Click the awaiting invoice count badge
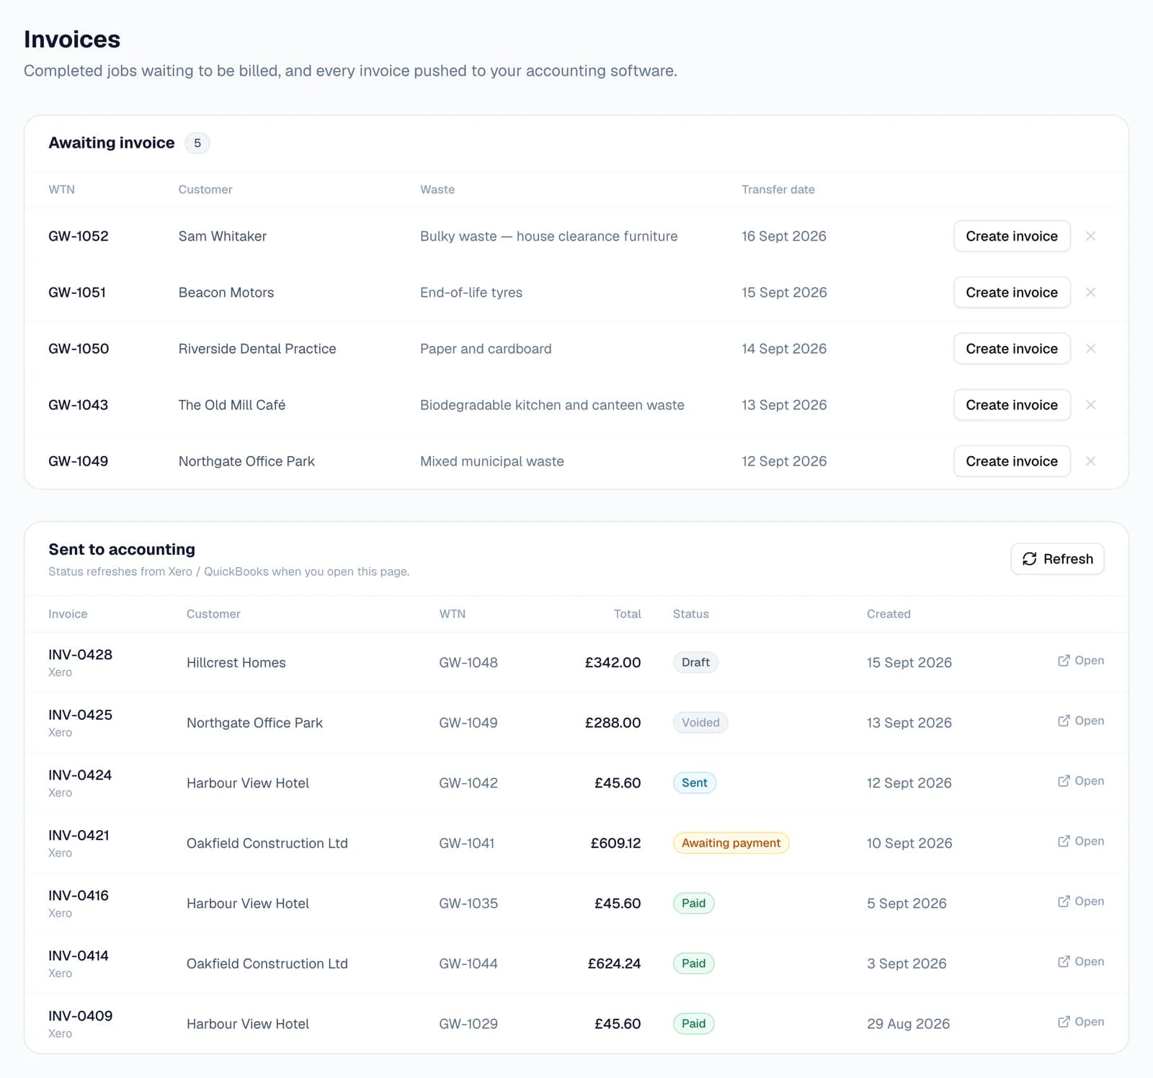Screen dimensions: 1153x1078 pyautogui.click(x=197, y=143)
